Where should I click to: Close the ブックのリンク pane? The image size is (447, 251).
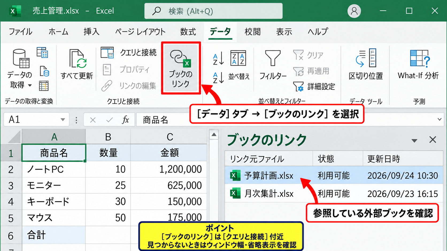(433, 140)
